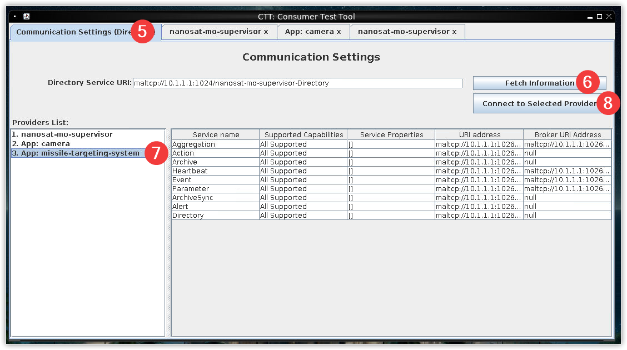Click the Supported Capabilities column header

[x=303, y=135]
